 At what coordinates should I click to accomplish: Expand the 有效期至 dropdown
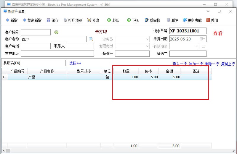197,46
